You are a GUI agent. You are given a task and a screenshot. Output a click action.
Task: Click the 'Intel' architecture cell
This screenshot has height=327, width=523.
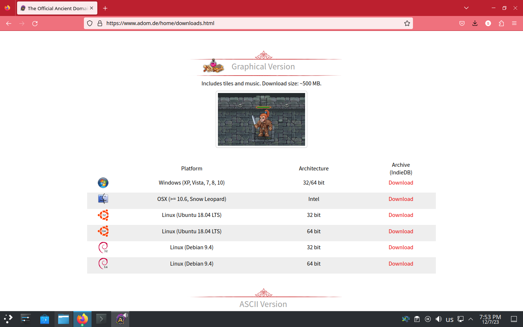(314, 199)
